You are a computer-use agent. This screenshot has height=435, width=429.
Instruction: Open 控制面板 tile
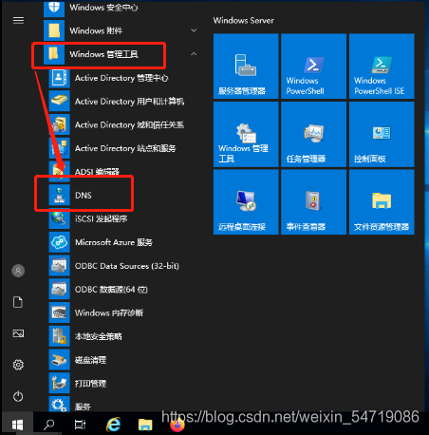coord(382,134)
